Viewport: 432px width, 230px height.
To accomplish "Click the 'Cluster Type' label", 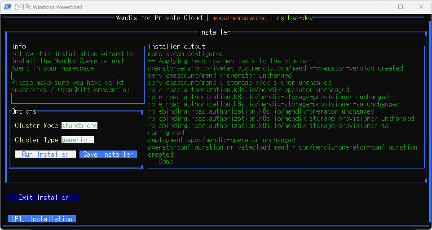I will point(36,140).
